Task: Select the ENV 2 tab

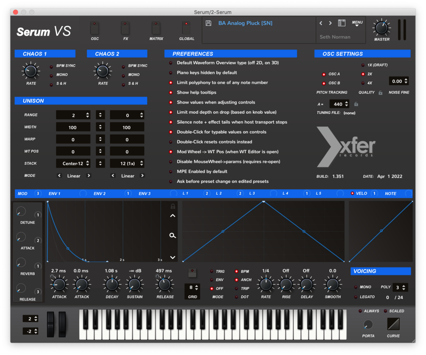Action: pos(100,193)
